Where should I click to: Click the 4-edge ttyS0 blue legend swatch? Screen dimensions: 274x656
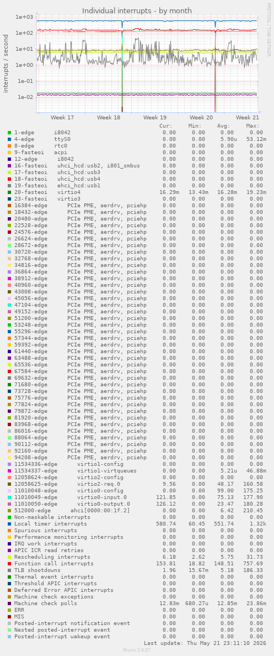coord(9,139)
